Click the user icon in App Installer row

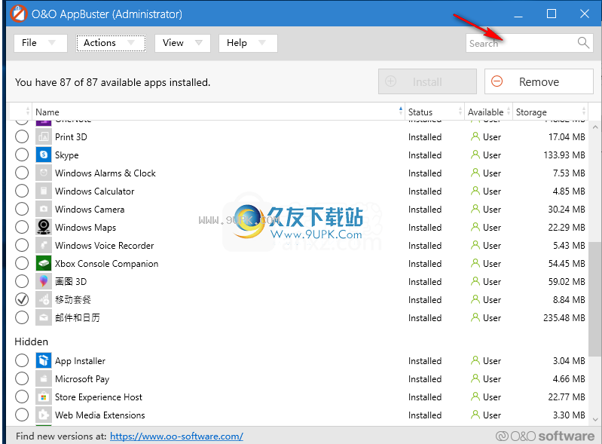pos(475,360)
